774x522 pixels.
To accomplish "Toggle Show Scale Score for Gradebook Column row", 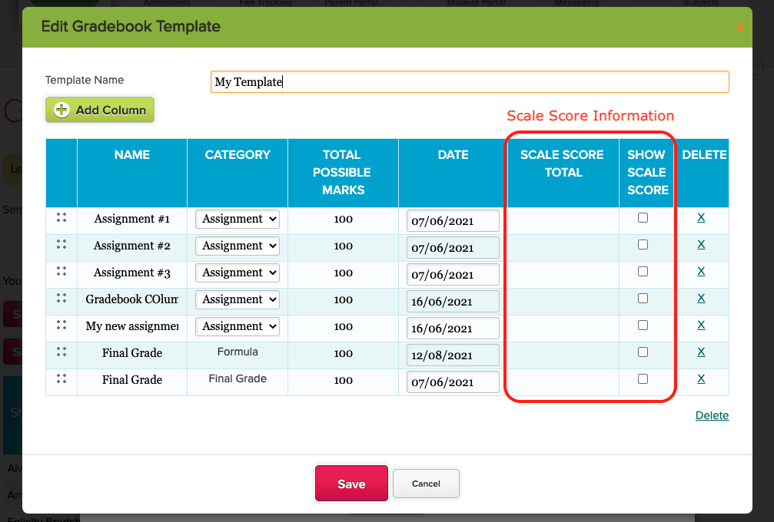I will click(643, 298).
